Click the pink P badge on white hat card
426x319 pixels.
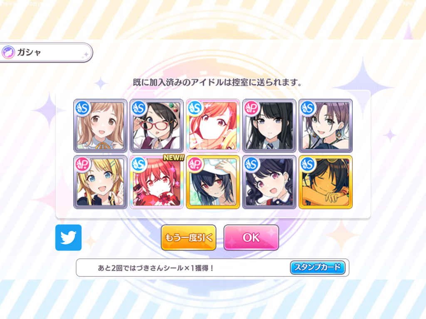195,164
